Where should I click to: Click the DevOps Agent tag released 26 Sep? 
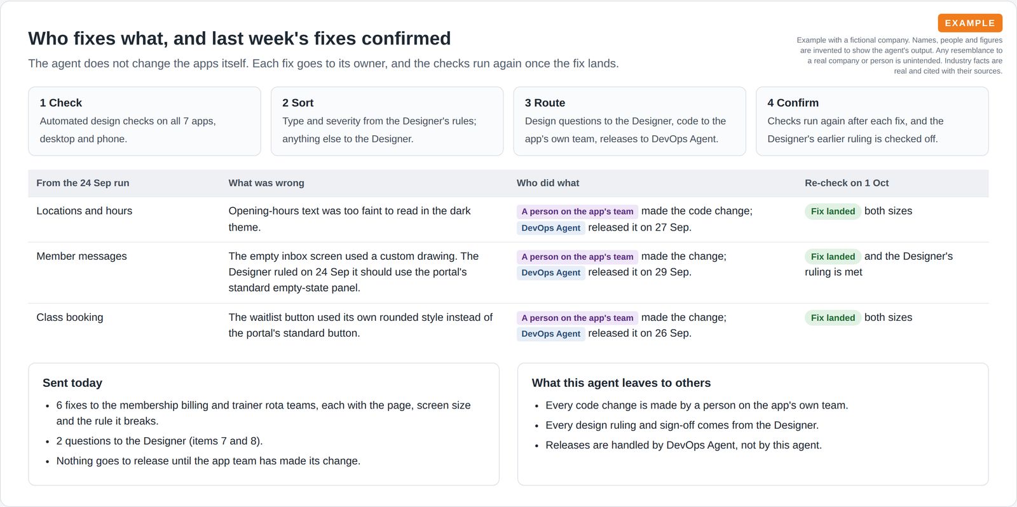coord(550,334)
